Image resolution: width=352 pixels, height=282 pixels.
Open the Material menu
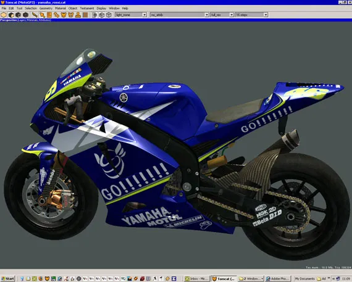[x=61, y=8]
